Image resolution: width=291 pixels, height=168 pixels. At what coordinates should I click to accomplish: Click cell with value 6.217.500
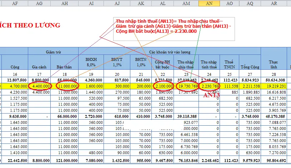pos(274,98)
